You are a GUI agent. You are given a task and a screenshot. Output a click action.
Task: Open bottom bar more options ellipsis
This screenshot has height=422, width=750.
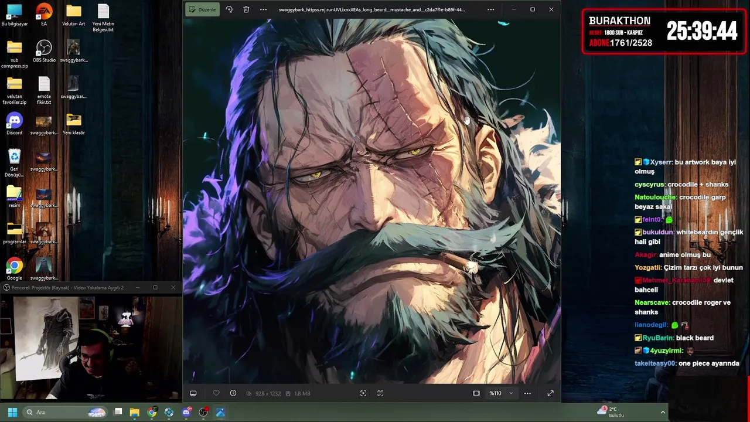527,393
